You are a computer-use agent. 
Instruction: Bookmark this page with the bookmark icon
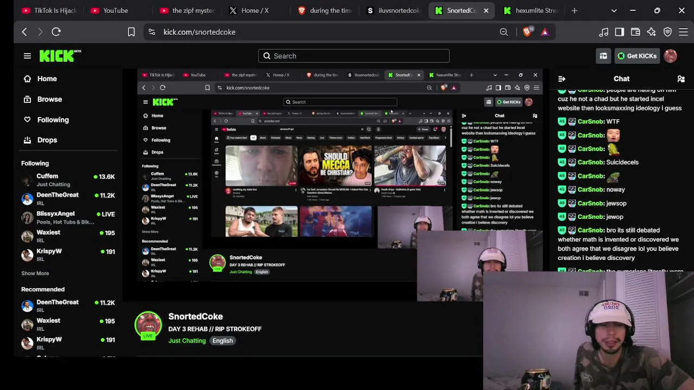click(x=131, y=32)
